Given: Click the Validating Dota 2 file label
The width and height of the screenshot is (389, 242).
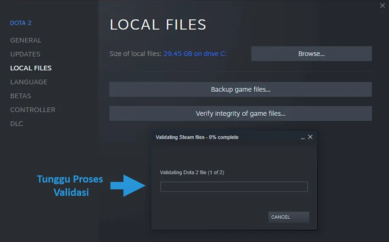Looking at the screenshot, I should [x=192, y=172].
